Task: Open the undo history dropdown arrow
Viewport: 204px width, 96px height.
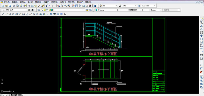Action: click(x=50, y=6)
